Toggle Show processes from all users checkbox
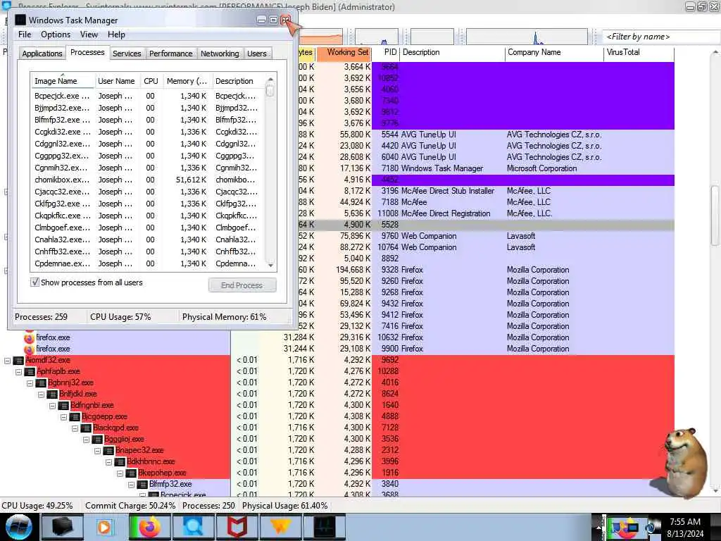The width and height of the screenshot is (721, 541). pos(35,282)
